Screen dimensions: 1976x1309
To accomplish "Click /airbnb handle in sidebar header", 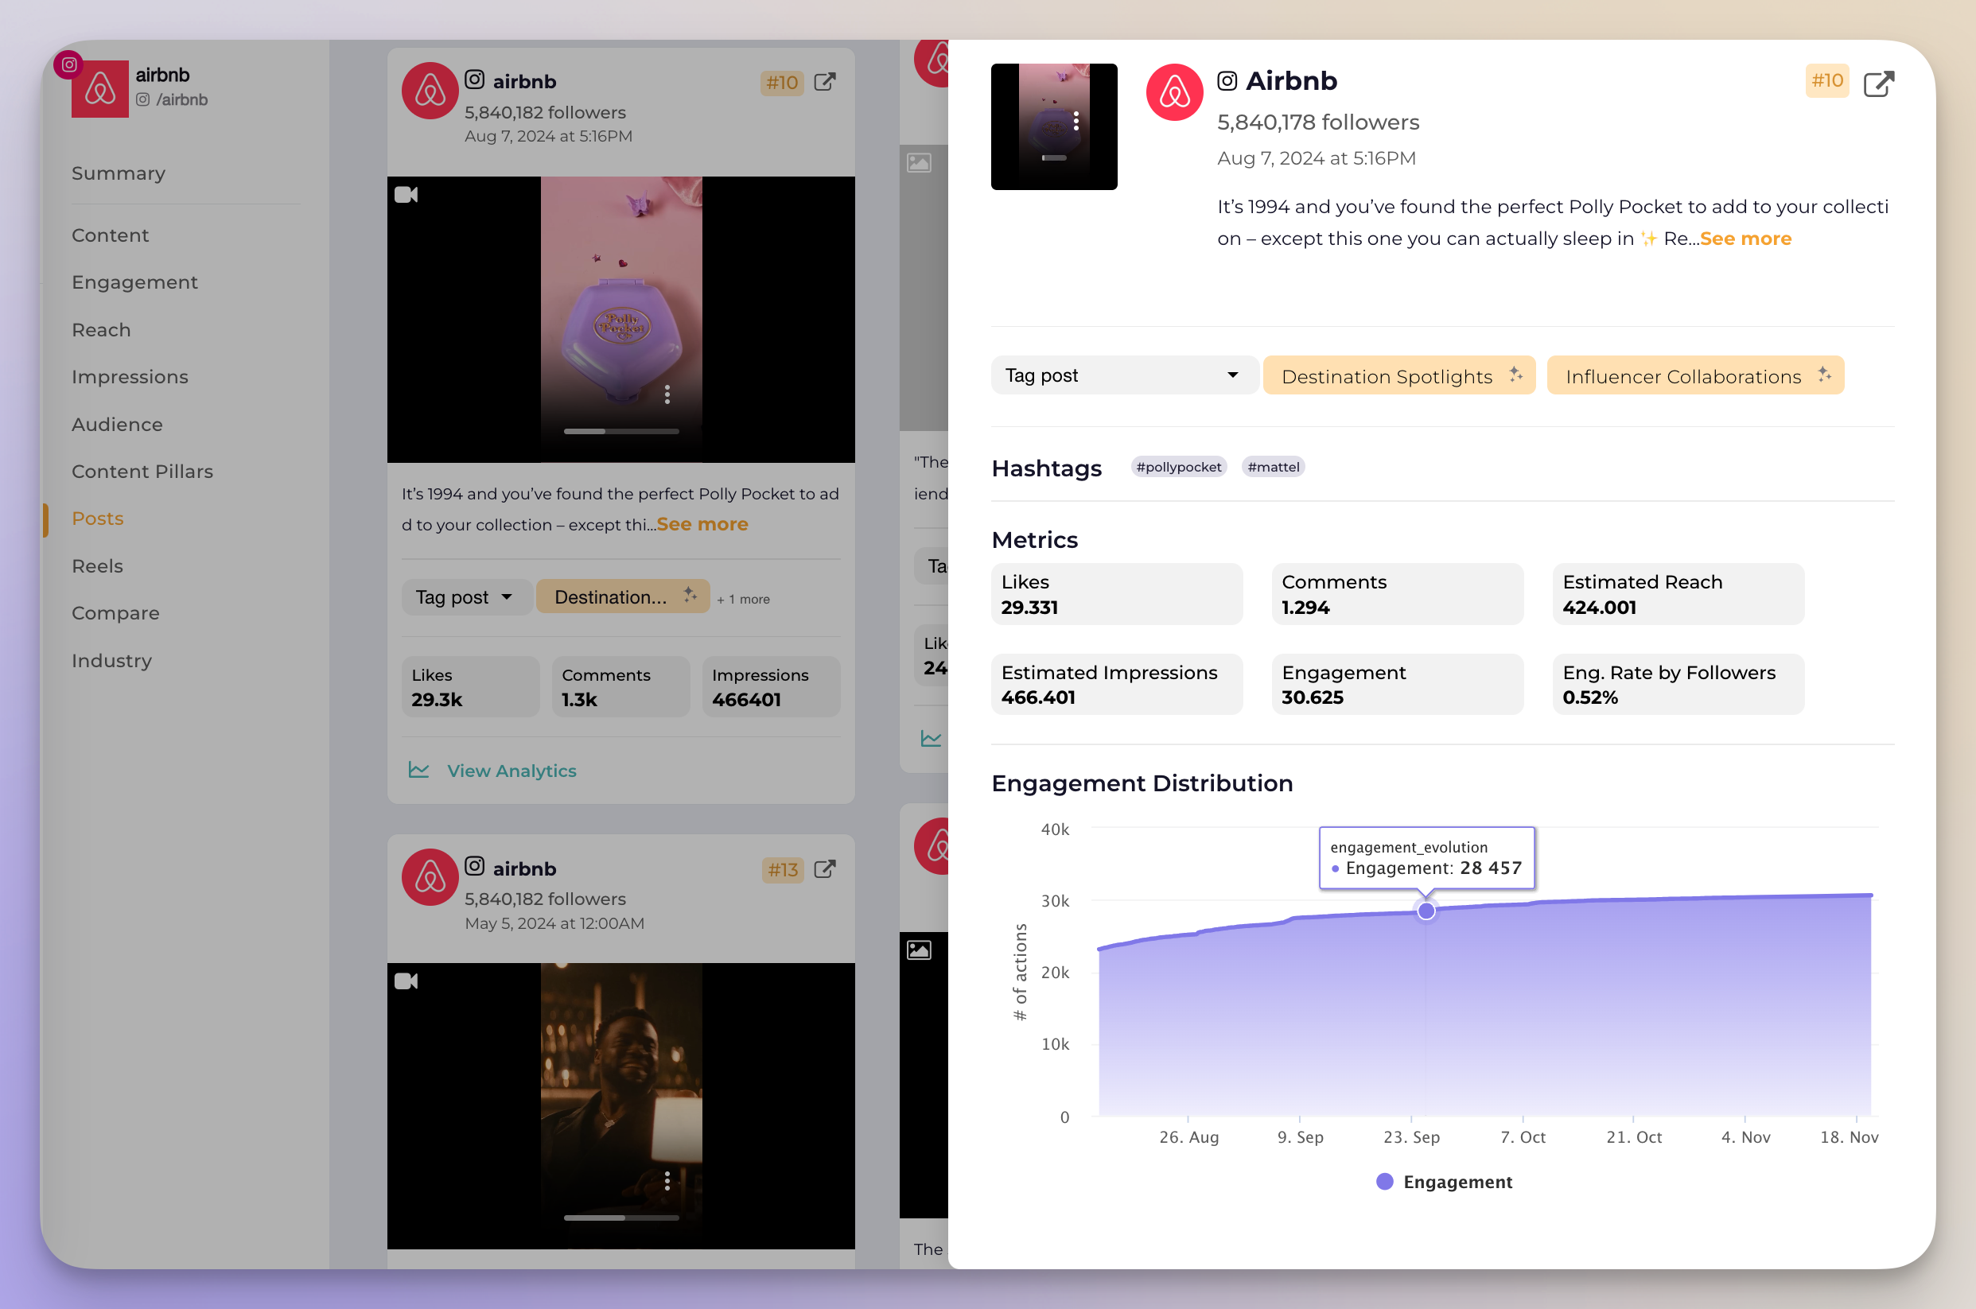I will pos(172,99).
